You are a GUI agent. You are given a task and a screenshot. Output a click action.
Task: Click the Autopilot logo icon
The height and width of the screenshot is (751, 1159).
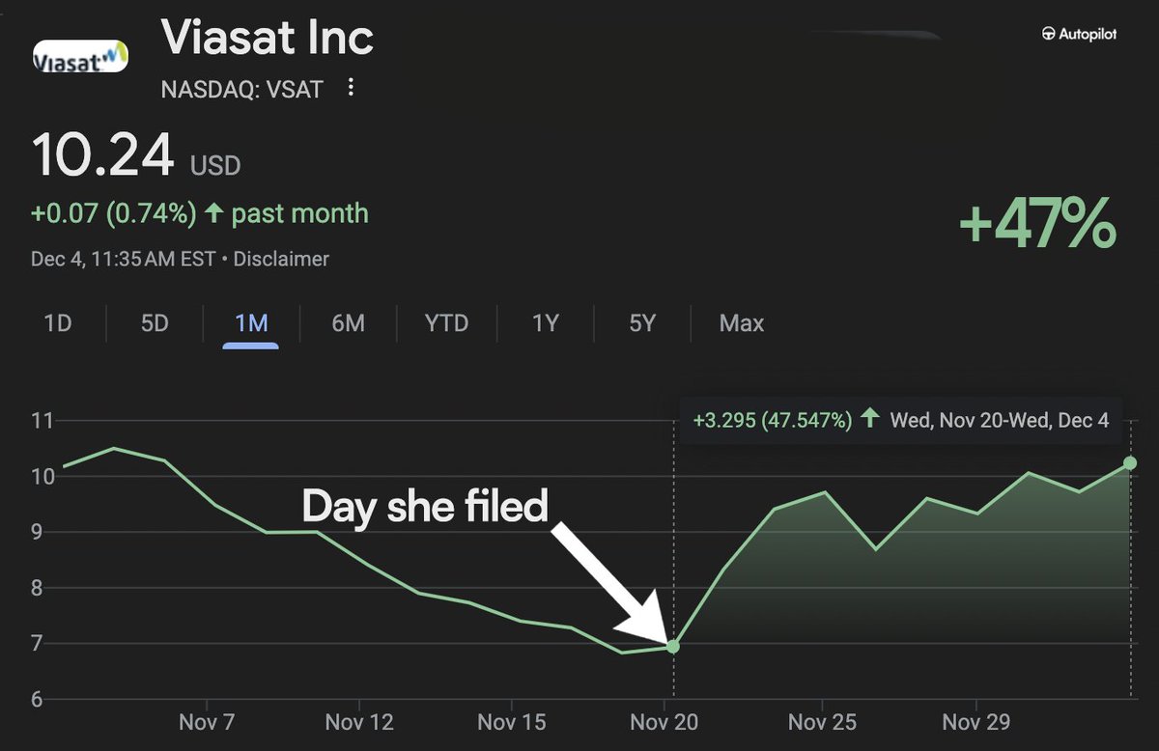coord(1048,34)
